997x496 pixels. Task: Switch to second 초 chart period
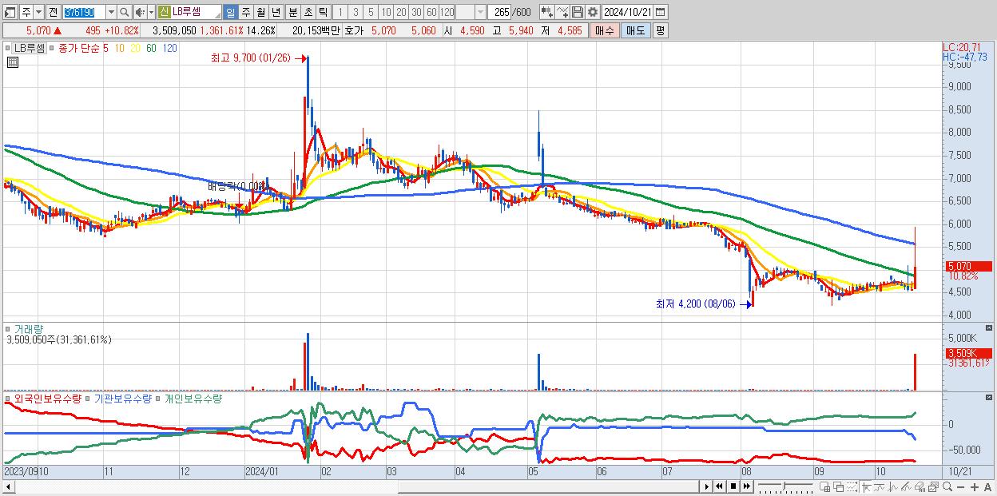click(308, 12)
